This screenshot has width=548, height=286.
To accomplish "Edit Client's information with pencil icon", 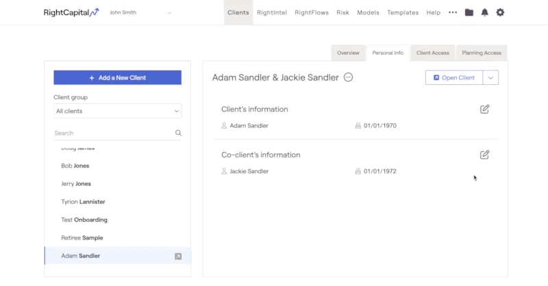I will coord(484,109).
